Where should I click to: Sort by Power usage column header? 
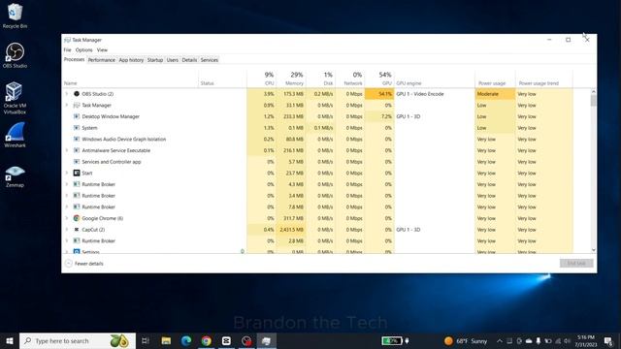[495, 79]
